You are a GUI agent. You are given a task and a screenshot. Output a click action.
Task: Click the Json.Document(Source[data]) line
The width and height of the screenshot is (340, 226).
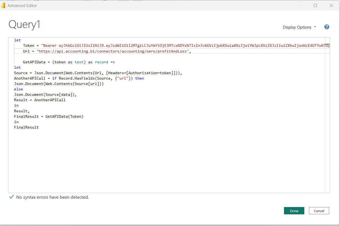45,94
